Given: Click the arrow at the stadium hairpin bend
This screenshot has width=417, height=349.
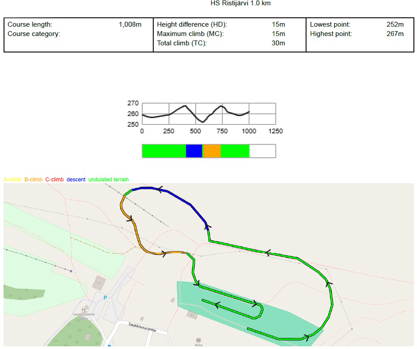Looking at the screenshot, I should click(256, 304).
